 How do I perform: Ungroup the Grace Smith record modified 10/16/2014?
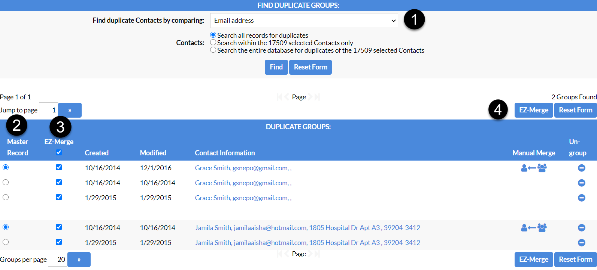(581, 183)
